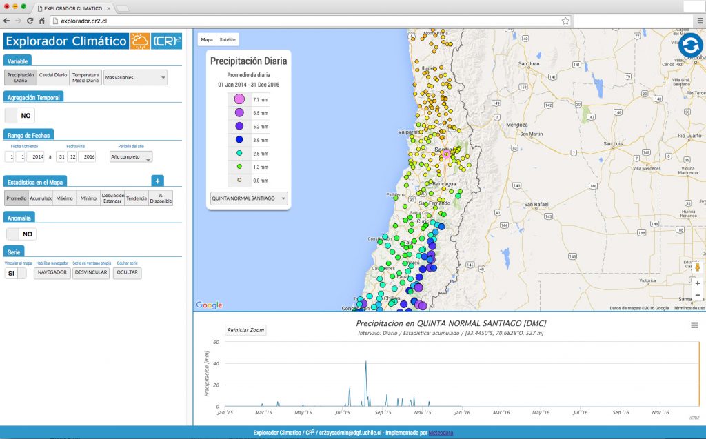Toggle the Agregación Temporal NO switch
This screenshot has width=706, height=439.
coord(20,116)
